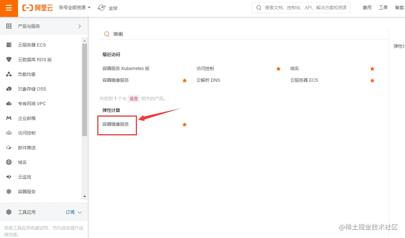Open 访问控制 in the sidebar
The width and height of the screenshot is (405, 238).
pyautogui.click(x=26, y=133)
